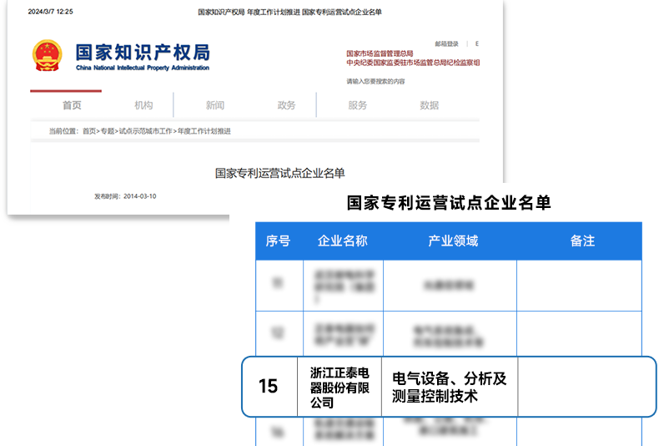Focus the 请输入您要搜索的内容 search field
The image size is (669, 446).
(376, 81)
